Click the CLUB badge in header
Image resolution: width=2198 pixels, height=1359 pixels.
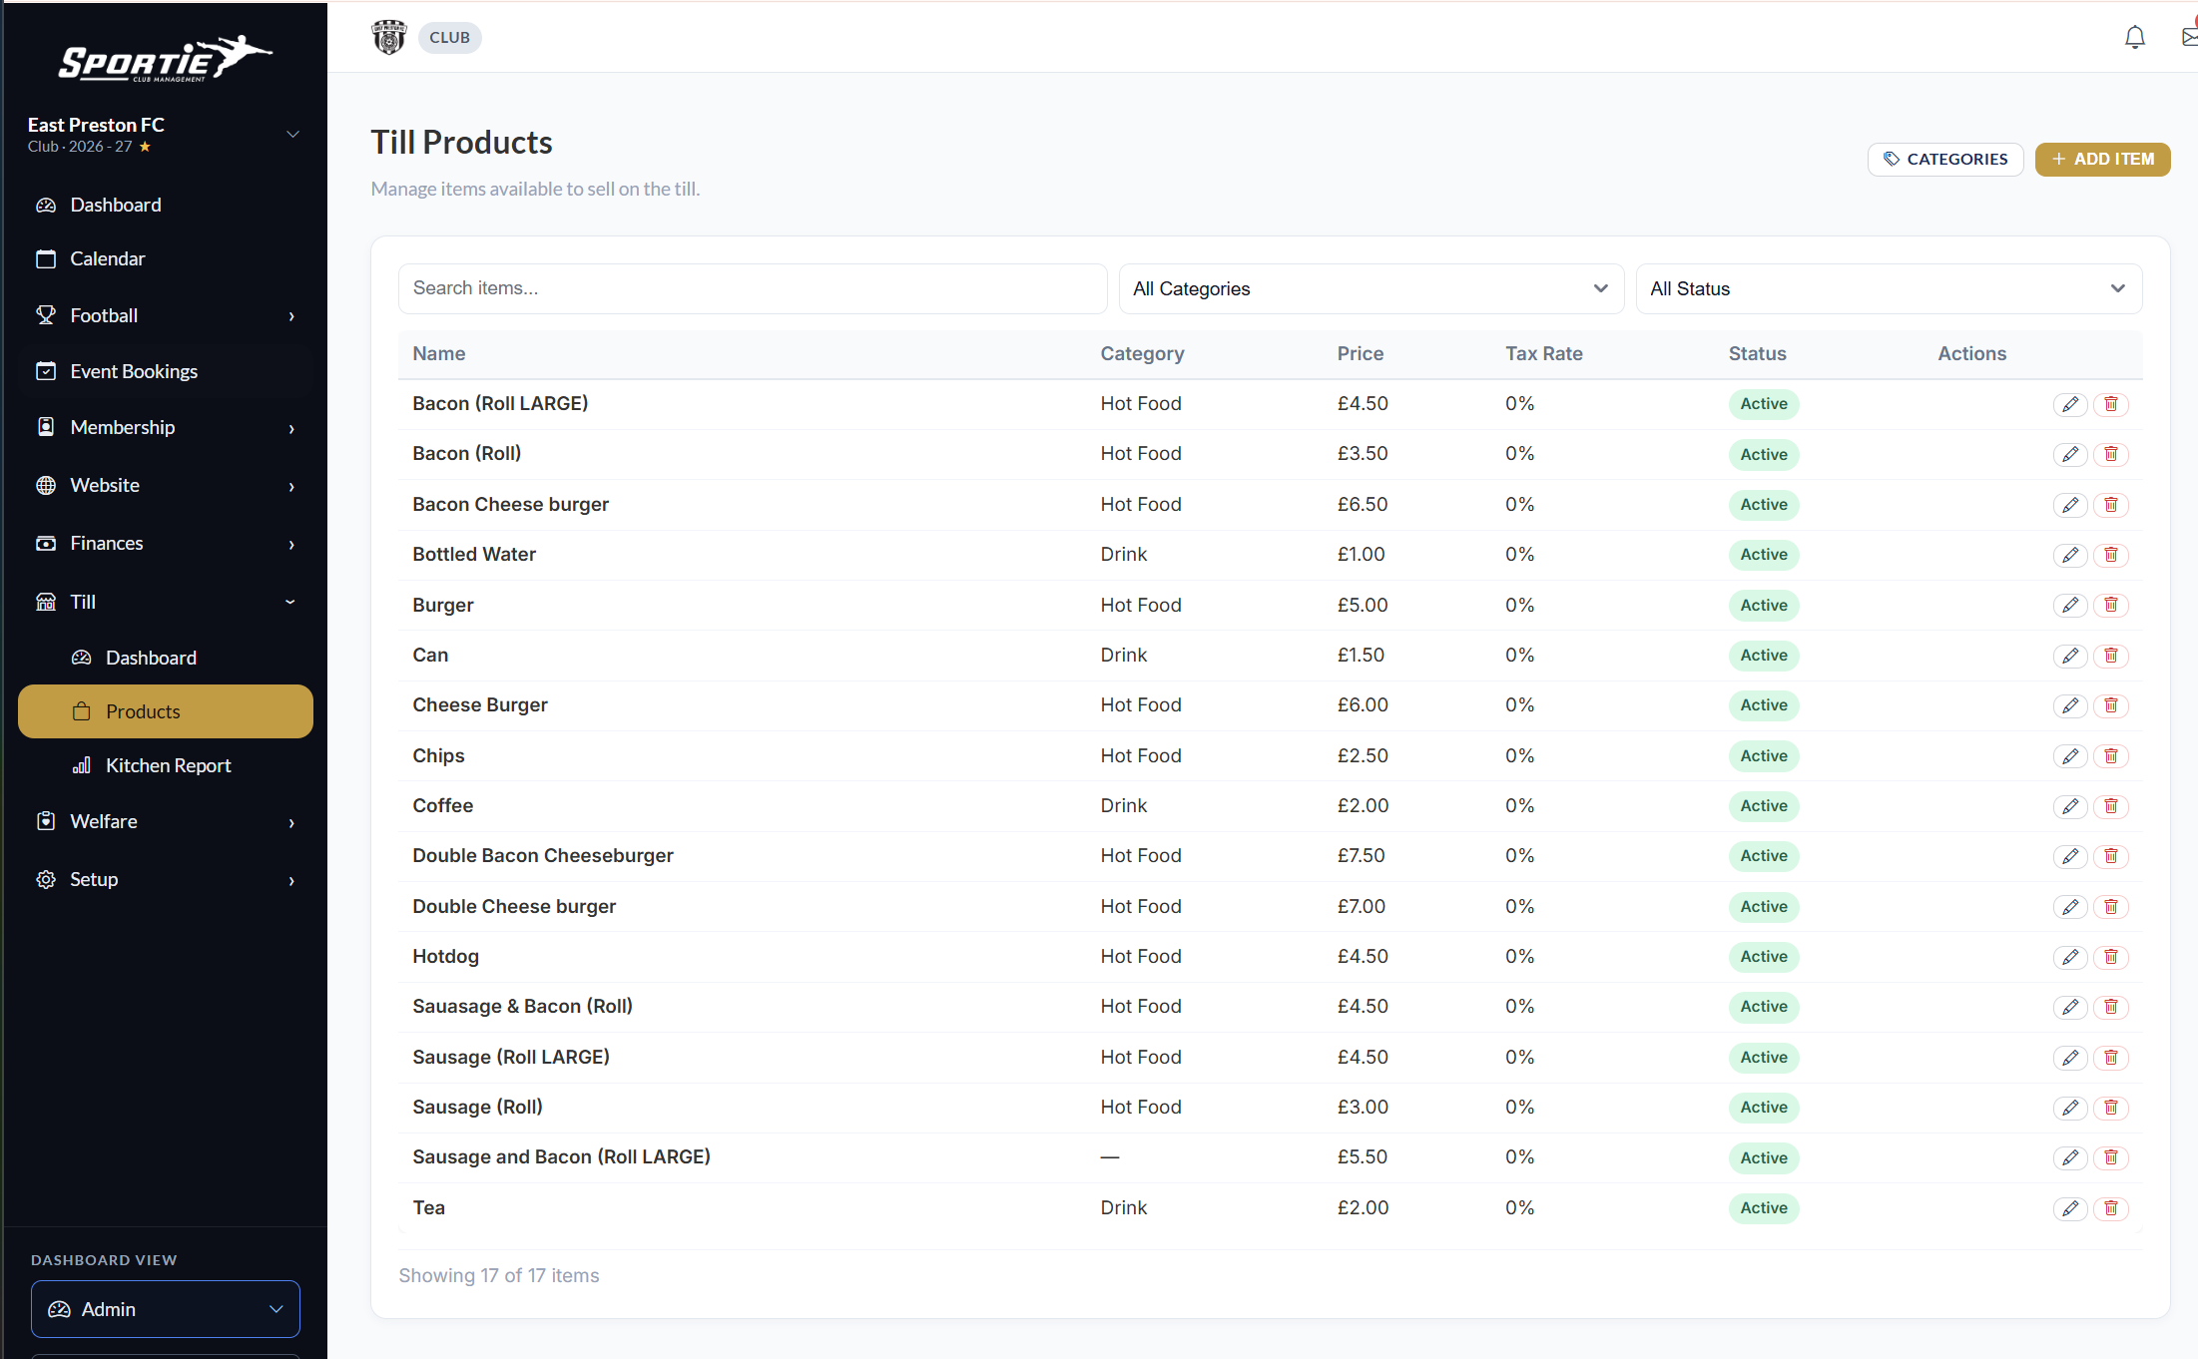pyautogui.click(x=449, y=37)
